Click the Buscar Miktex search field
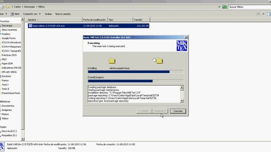The image size is (271, 152). tap(249, 7)
